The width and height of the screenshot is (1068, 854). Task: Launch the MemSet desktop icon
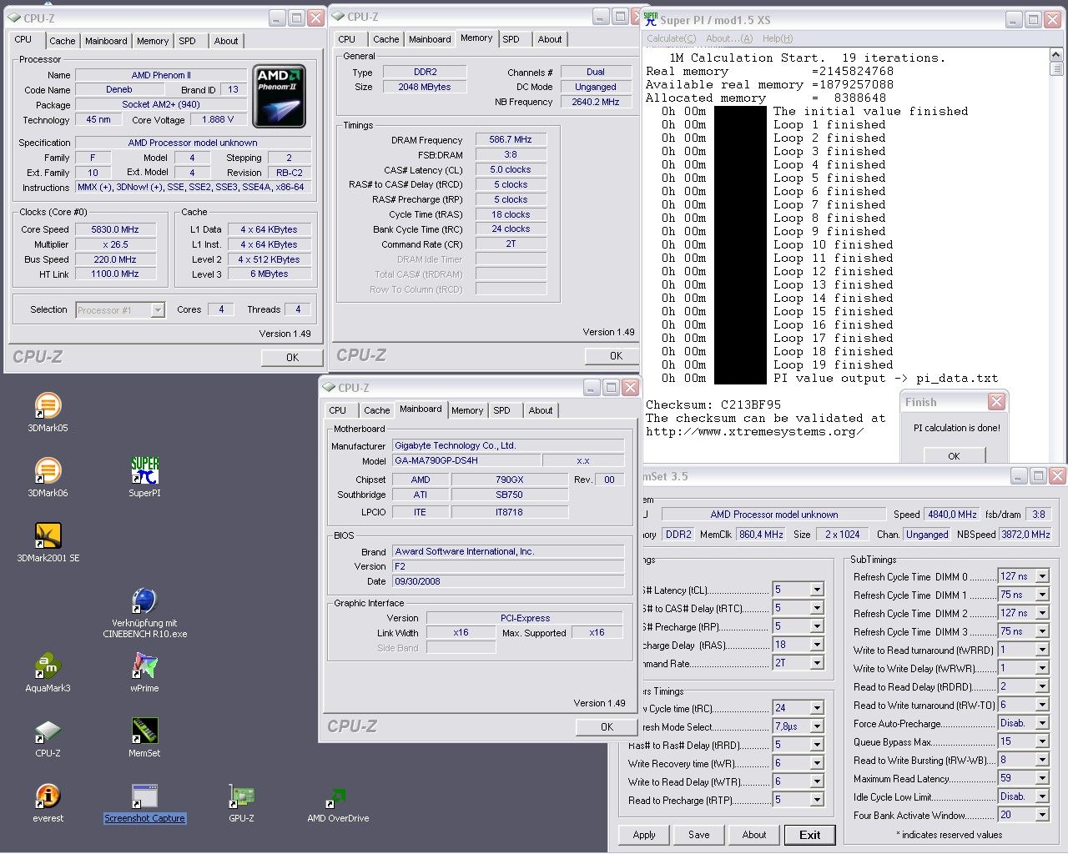pos(144,737)
